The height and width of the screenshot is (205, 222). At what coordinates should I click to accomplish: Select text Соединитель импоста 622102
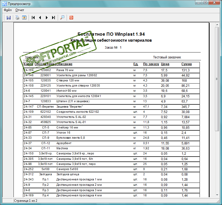tap(78, 112)
